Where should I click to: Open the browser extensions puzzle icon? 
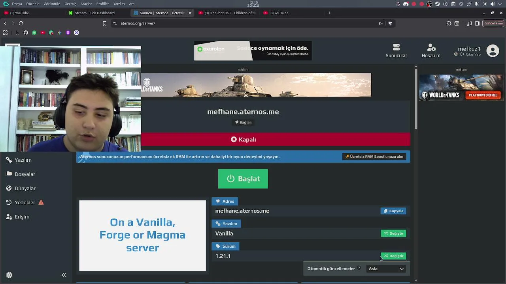[449, 23]
